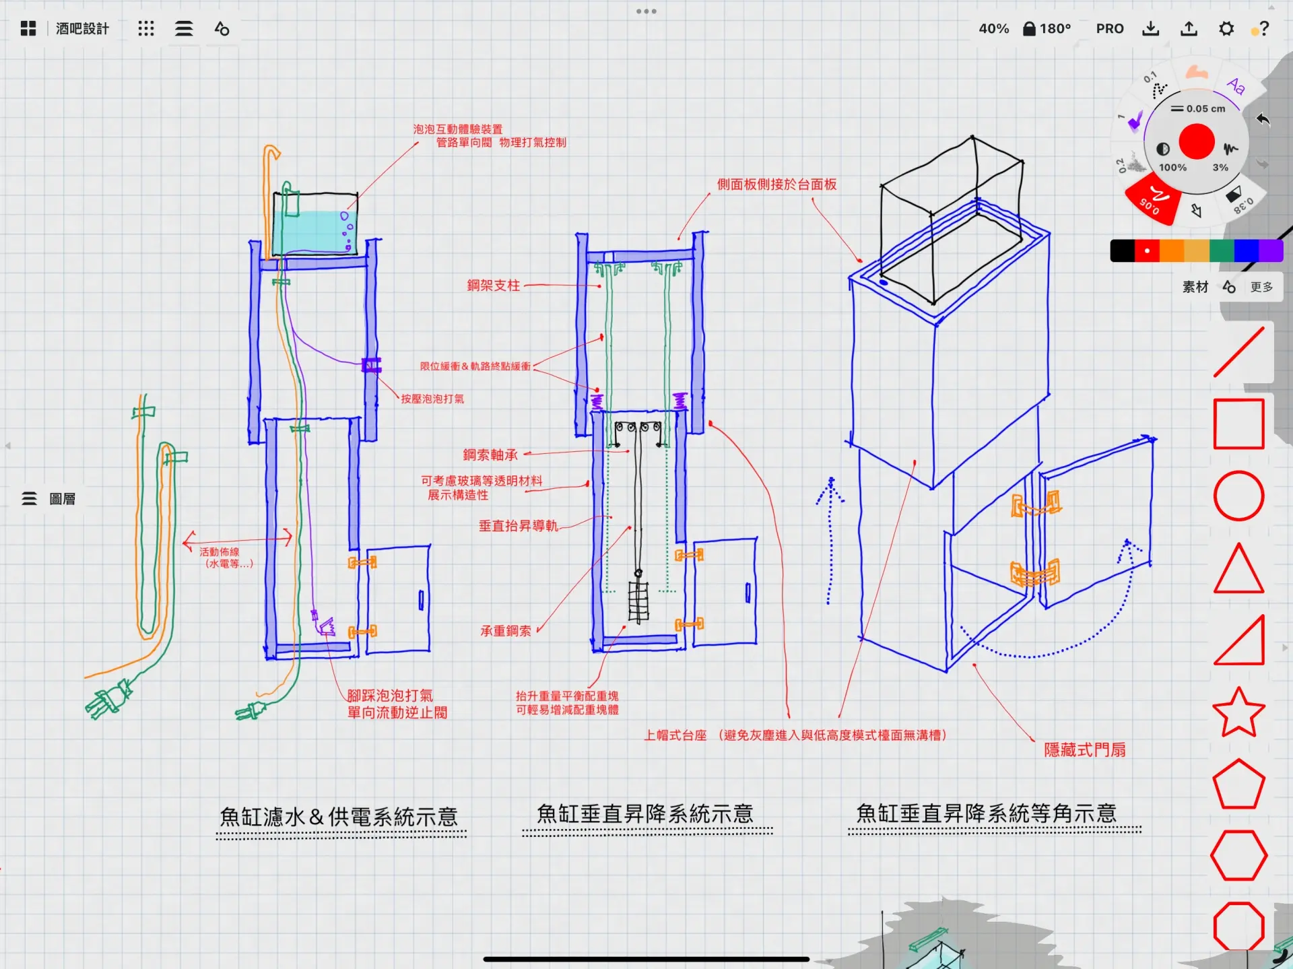The width and height of the screenshot is (1293, 969).
Task: Expand 更多 more objects
Action: (x=1261, y=288)
